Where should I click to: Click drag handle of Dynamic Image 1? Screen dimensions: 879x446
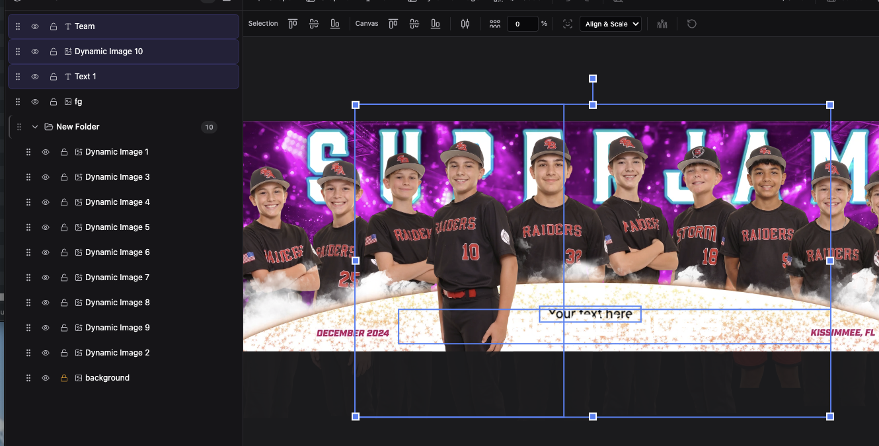28,152
